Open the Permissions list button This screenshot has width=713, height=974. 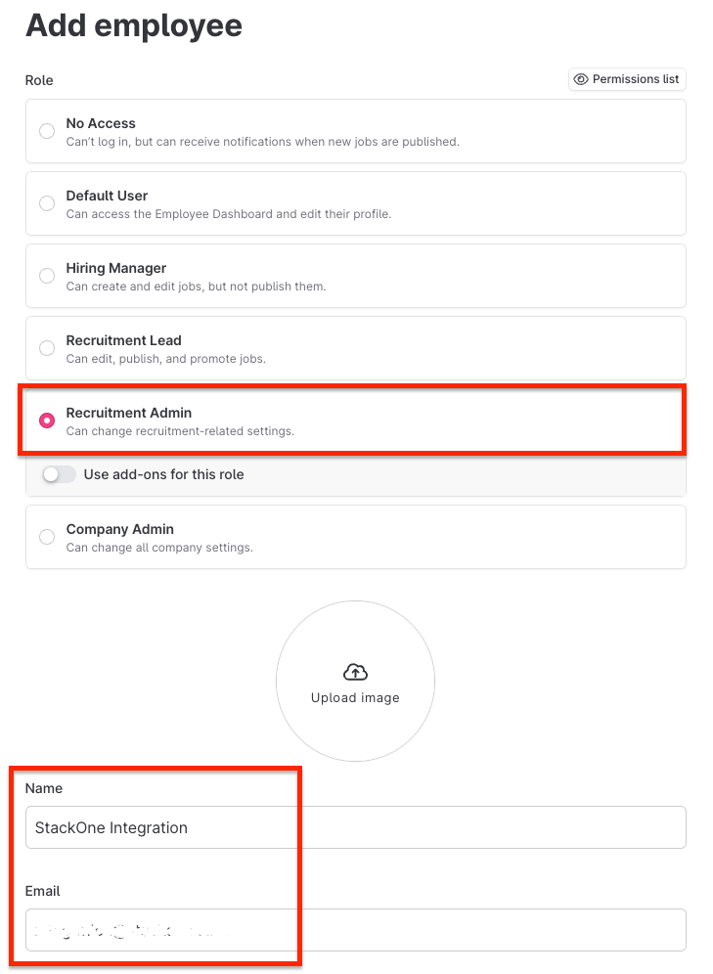[x=627, y=79]
